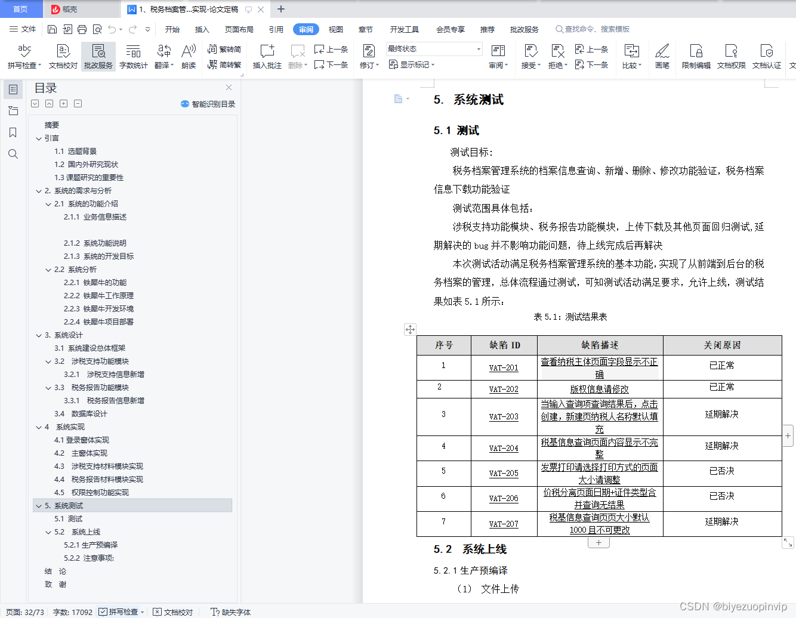The height and width of the screenshot is (618, 796).
Task: Collapse the 3. 系统设计 node
Action: point(39,335)
